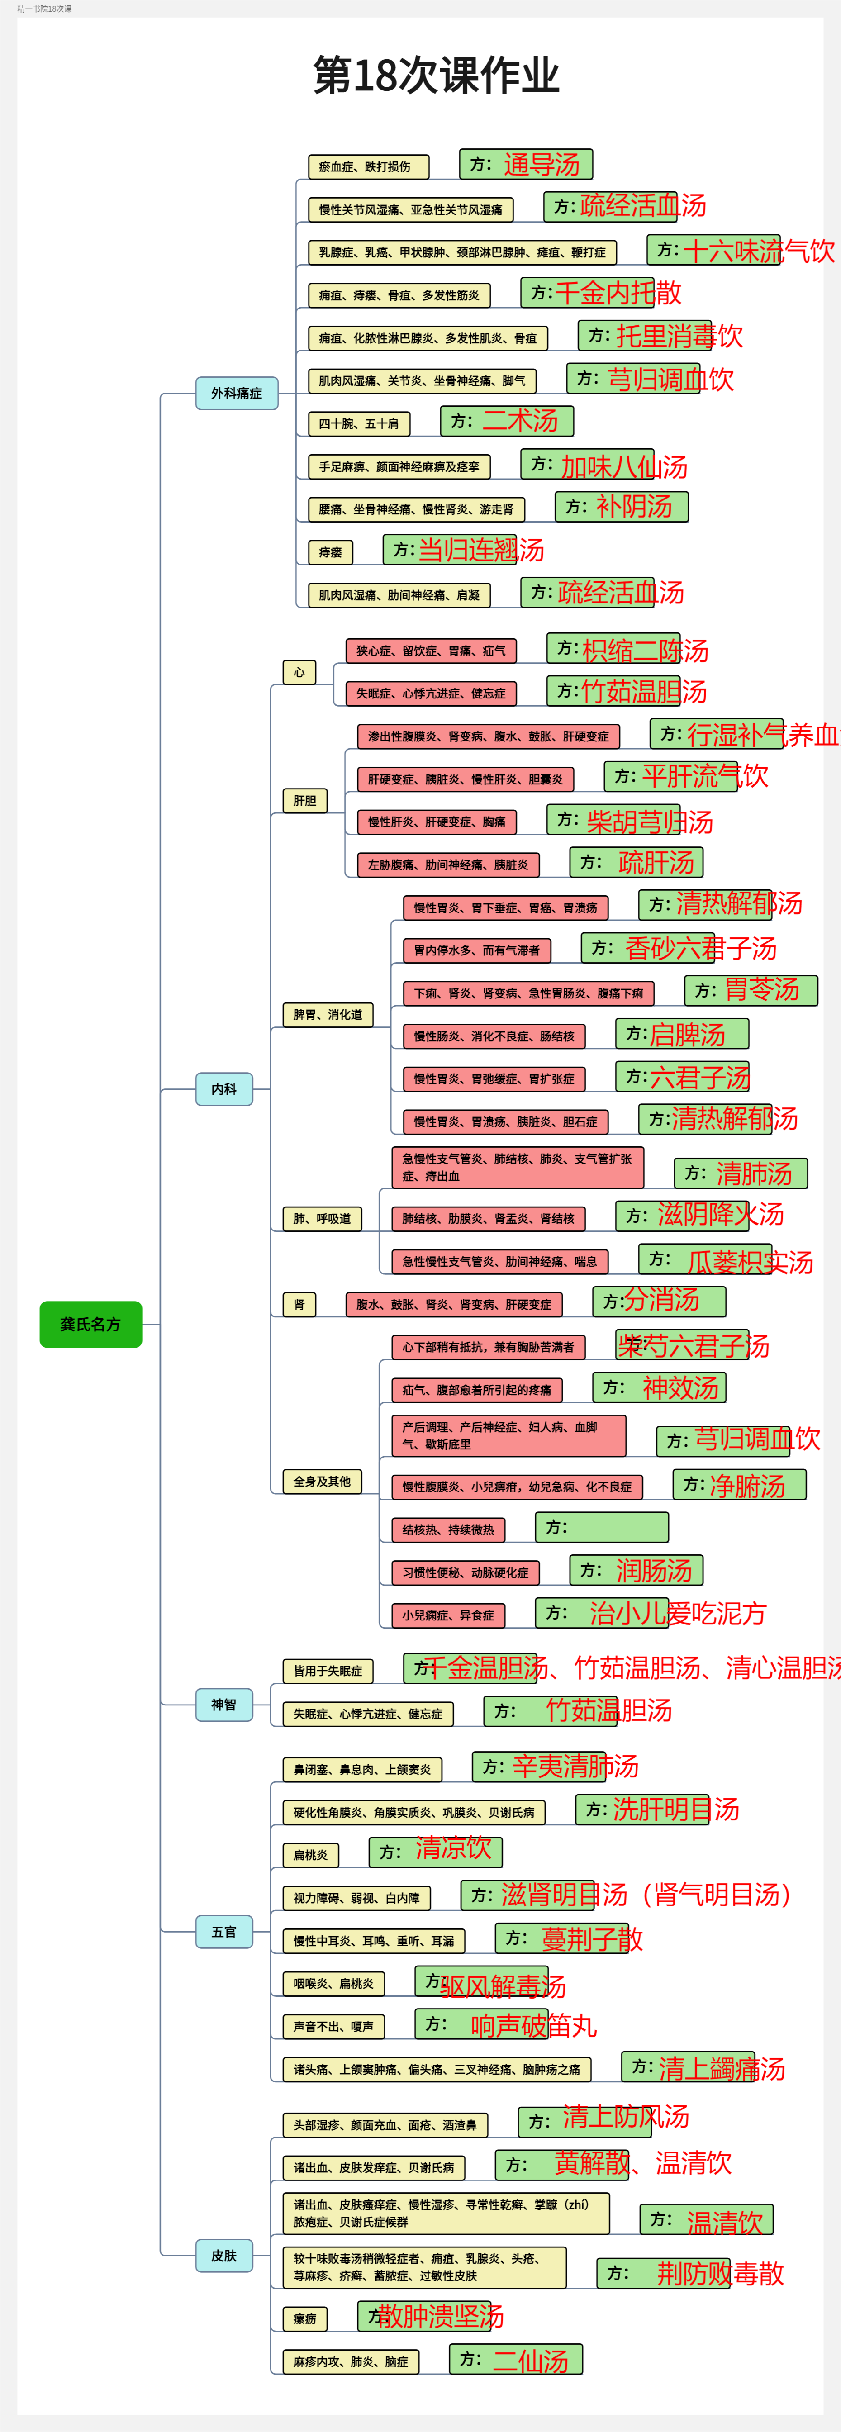
Task: Click the green box 方: 六君子汤
Action: (x=682, y=1076)
